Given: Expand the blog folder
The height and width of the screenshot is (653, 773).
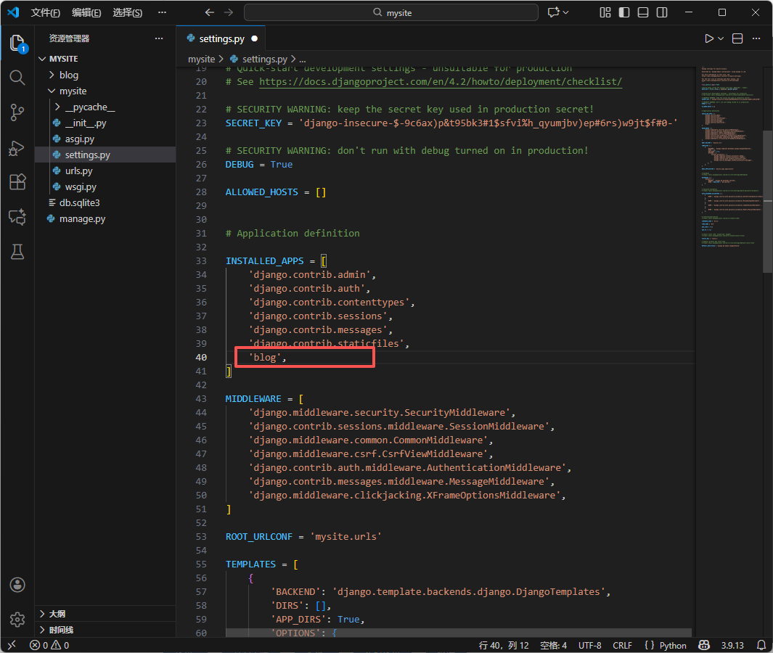Looking at the screenshot, I should (x=69, y=75).
